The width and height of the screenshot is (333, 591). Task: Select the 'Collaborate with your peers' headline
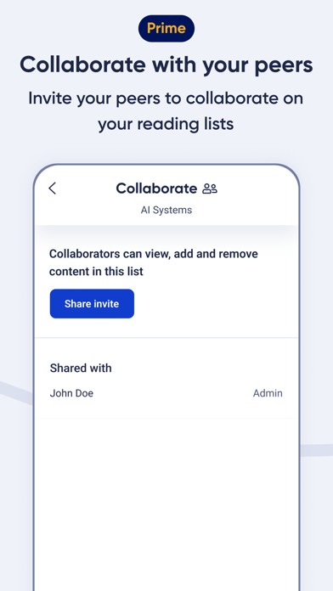tap(166, 65)
